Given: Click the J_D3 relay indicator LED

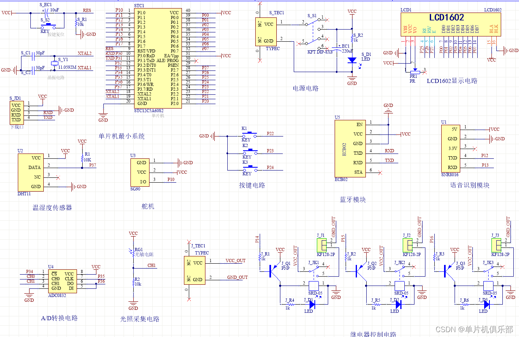Looking at the screenshot, I should tap(486, 304).
